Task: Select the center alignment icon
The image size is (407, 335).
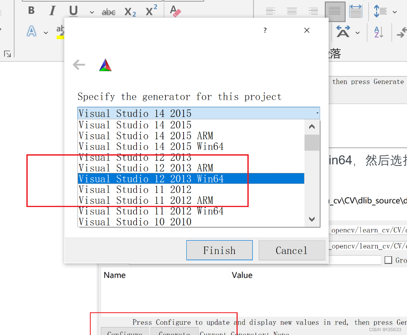Action: (x=292, y=11)
